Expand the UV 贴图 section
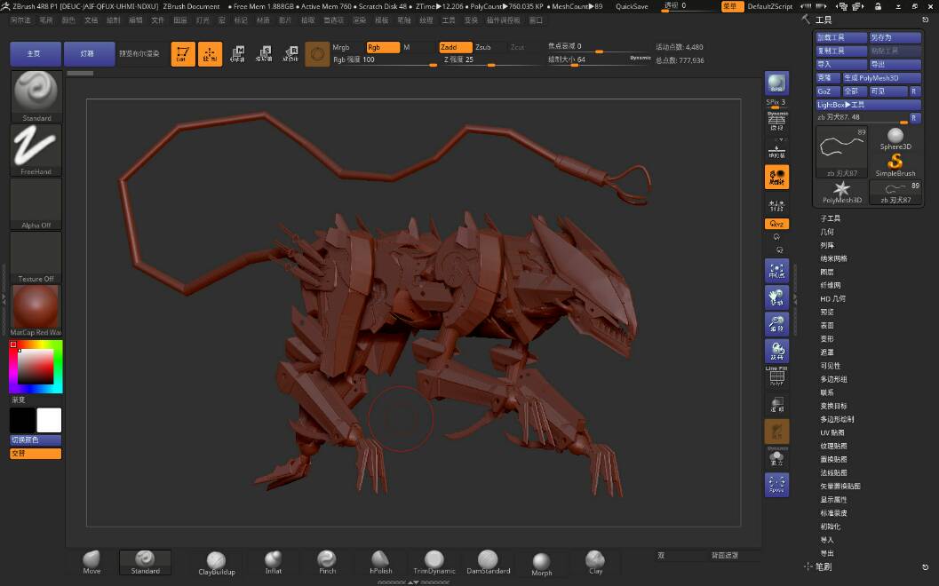The image size is (939, 586). (x=832, y=432)
